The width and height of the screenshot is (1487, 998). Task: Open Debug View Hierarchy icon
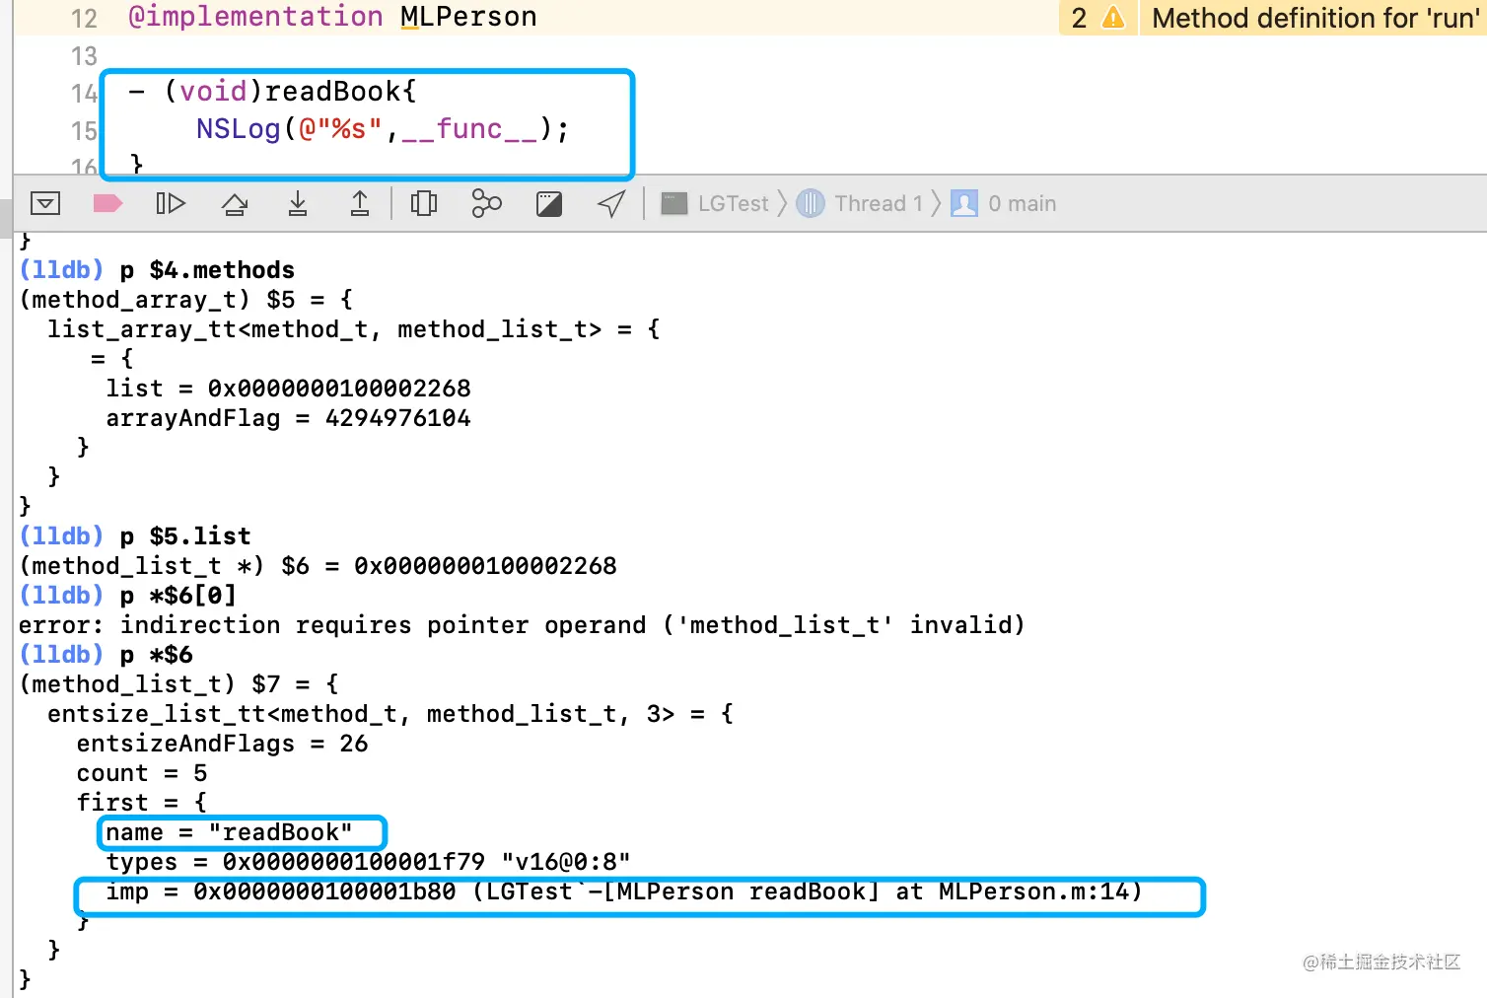pyautogui.click(x=424, y=203)
